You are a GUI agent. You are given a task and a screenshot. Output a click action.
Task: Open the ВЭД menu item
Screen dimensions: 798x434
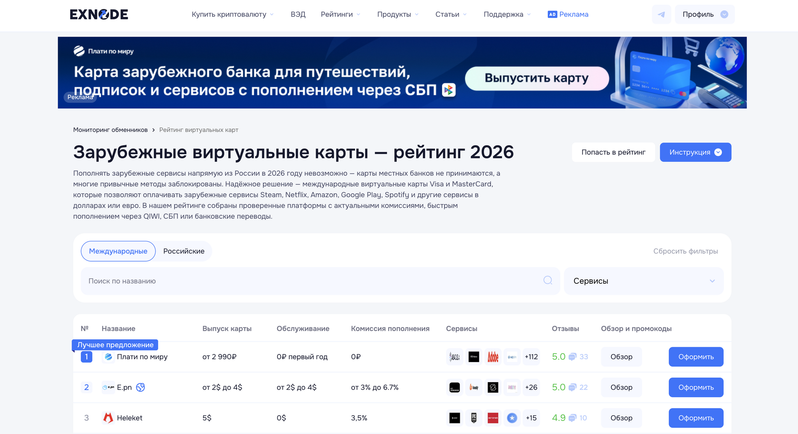pyautogui.click(x=298, y=14)
